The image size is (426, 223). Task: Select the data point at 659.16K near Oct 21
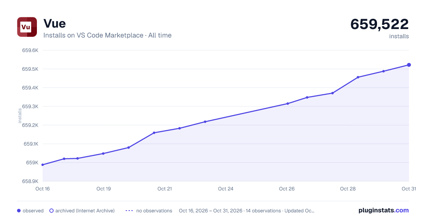(154, 133)
